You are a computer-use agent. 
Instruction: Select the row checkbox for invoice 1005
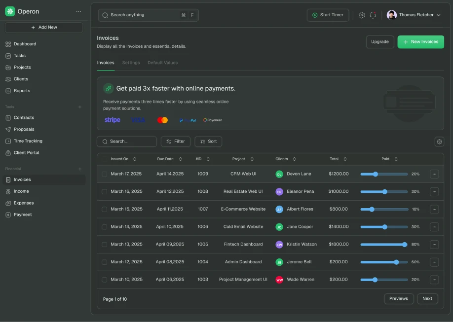(104, 244)
